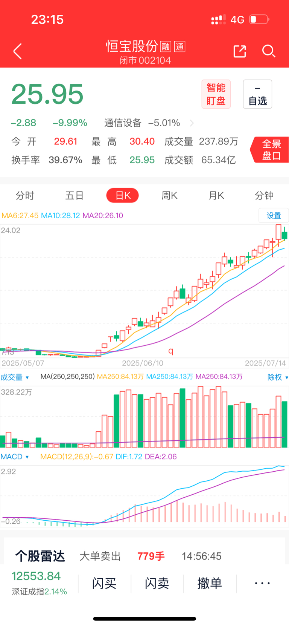The height and width of the screenshot is (627, 289).
Task: Expand the 通信设备 sector chevron
Action: click(192, 123)
